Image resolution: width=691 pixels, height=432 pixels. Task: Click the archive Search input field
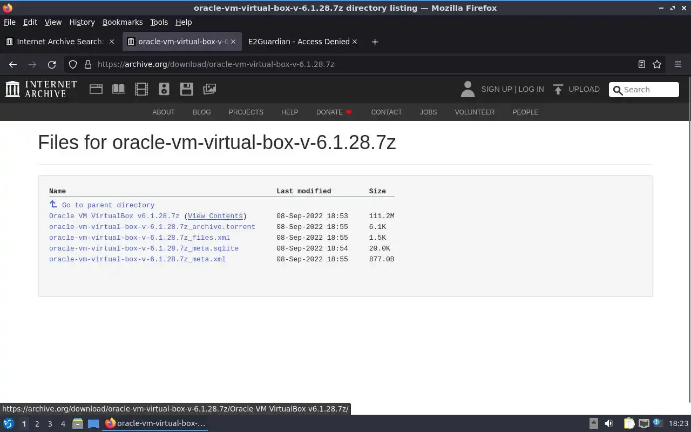point(644,90)
